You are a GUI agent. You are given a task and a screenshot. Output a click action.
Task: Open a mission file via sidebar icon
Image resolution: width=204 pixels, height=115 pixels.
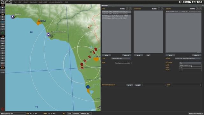click(3, 10)
